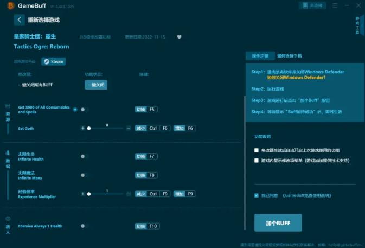Click the minus icon for Set Goth
Image resolution: width=365 pixels, height=248 pixels.
129,128
